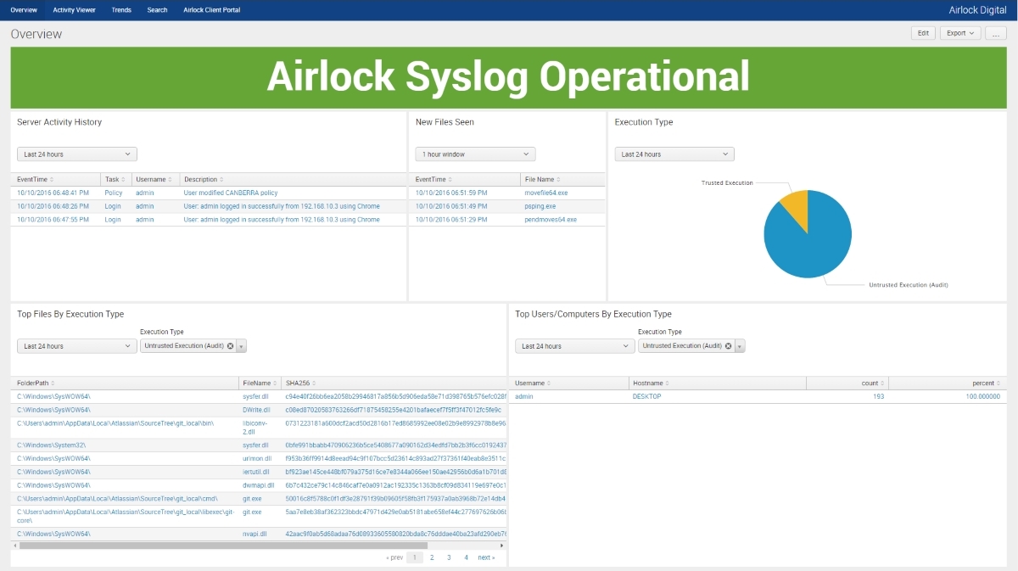Expand Execution Type arrow in Top Users/Computers panel
Screen dimensions: 1018x571
click(740, 346)
